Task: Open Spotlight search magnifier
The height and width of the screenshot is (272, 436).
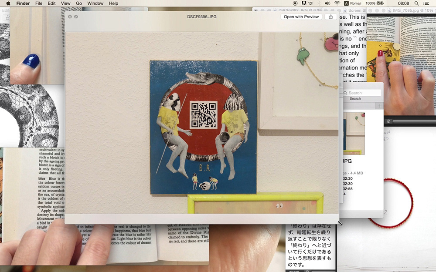Action: pos(416,3)
